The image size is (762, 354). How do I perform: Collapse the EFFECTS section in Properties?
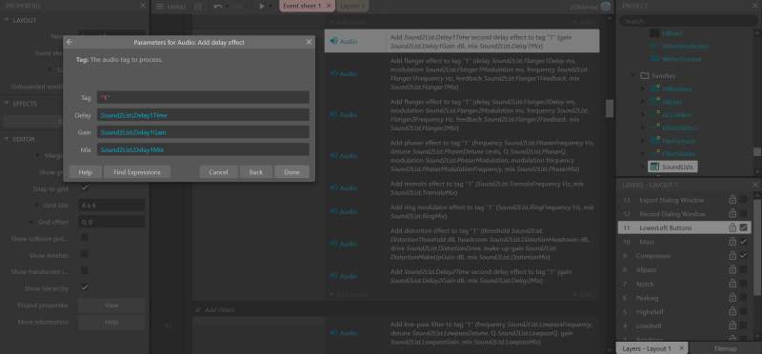pos(7,104)
